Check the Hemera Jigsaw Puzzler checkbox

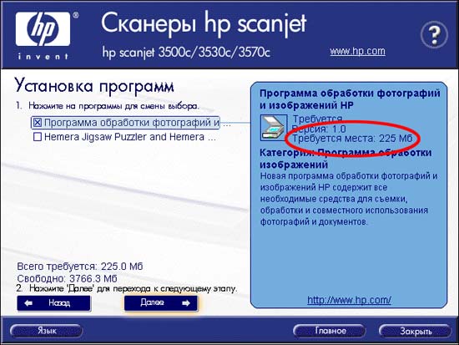(38, 137)
